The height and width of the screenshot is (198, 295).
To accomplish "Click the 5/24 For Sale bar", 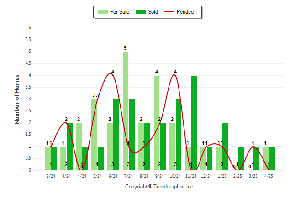I will point(95,135).
